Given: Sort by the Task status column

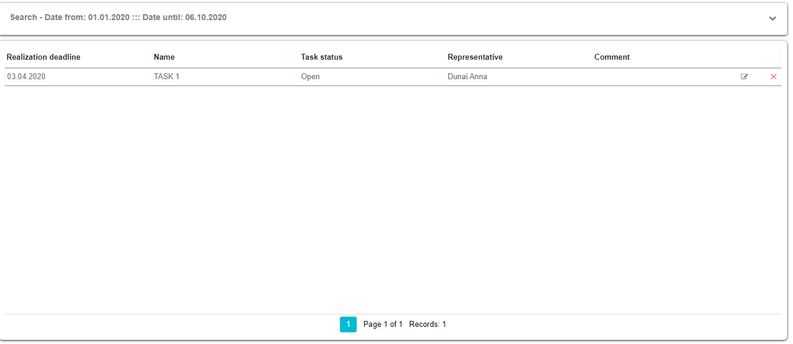Looking at the screenshot, I should coord(322,57).
